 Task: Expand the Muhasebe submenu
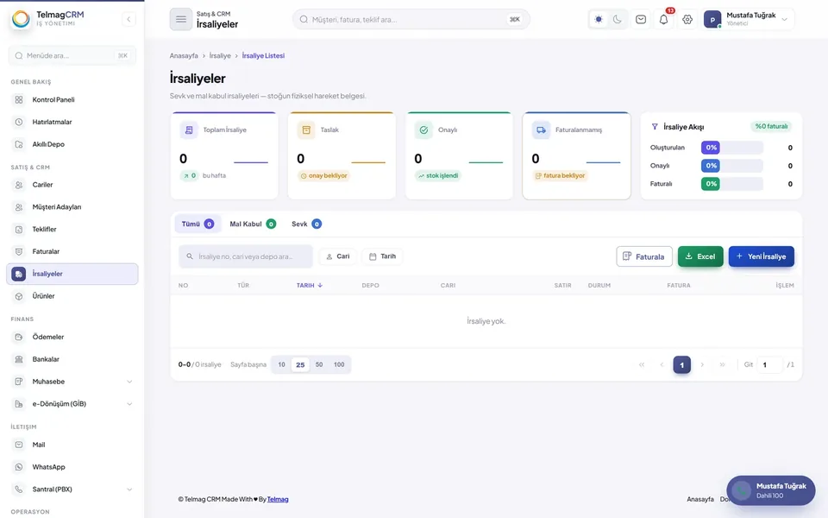[72, 381]
